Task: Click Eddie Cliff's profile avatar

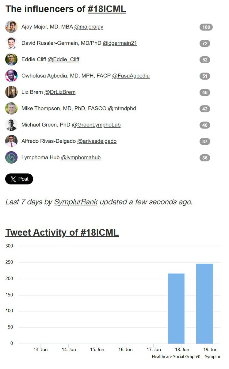Action: click(11, 59)
